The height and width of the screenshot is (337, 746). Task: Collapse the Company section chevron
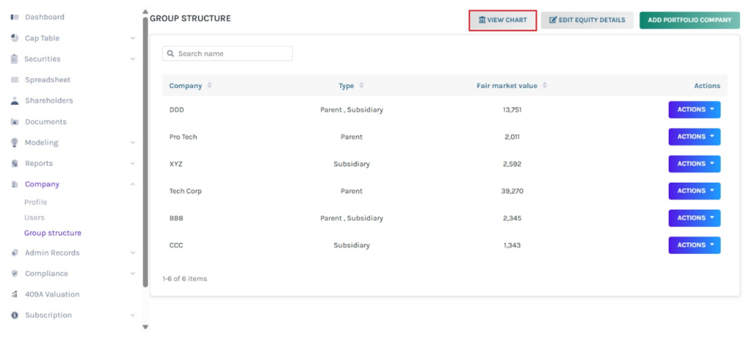coord(133,184)
